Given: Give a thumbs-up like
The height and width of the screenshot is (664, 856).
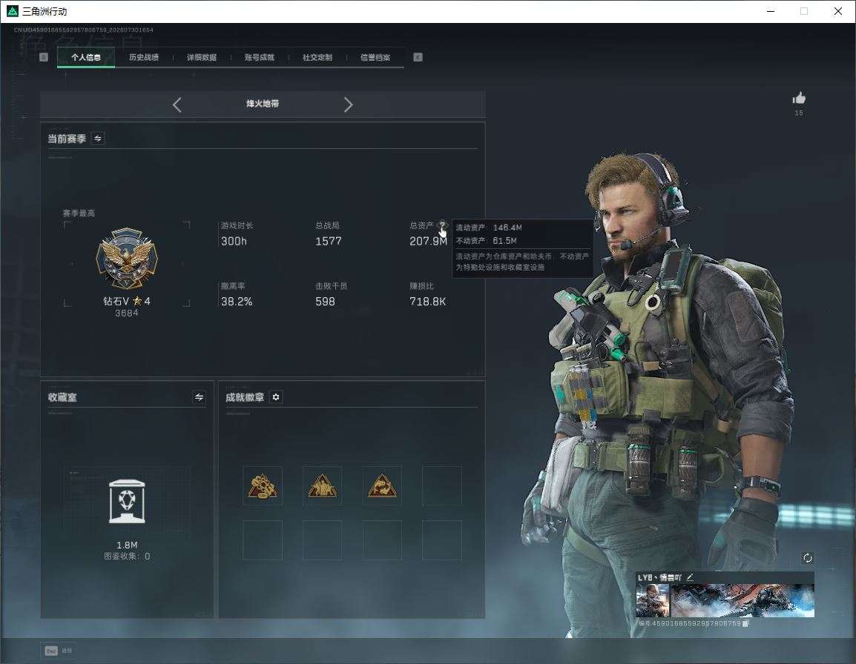Looking at the screenshot, I should (799, 99).
